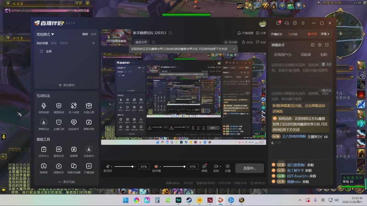Viewport: 367px width, 206px height.
Task: Open the 读弹幕 read-danmaku tool
Action: pyautogui.click(x=74, y=152)
